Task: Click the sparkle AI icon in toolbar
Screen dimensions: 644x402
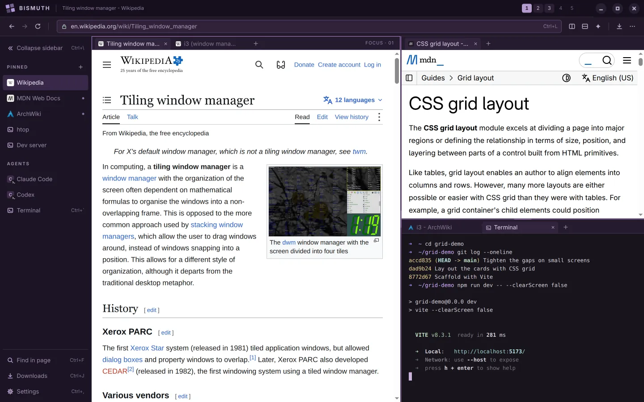Action: [x=598, y=26]
